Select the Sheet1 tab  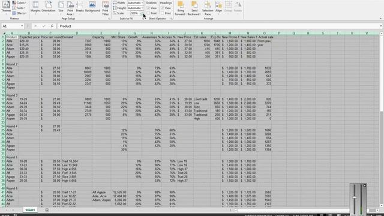coord(30,210)
